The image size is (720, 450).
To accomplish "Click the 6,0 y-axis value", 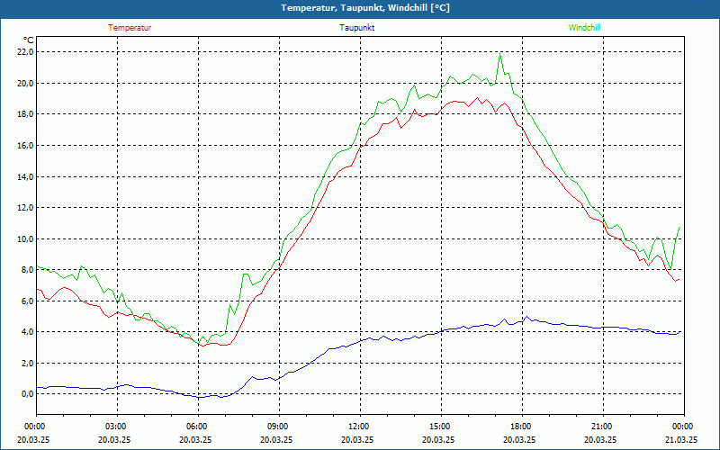I will click(x=27, y=301).
